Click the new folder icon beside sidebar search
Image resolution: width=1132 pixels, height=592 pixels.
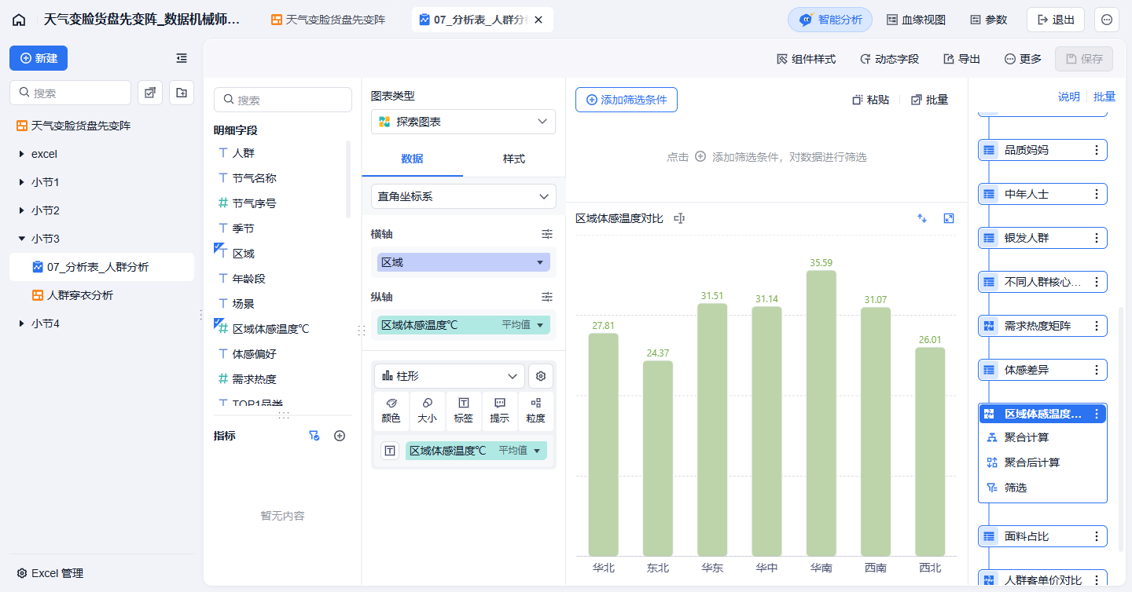(x=182, y=93)
